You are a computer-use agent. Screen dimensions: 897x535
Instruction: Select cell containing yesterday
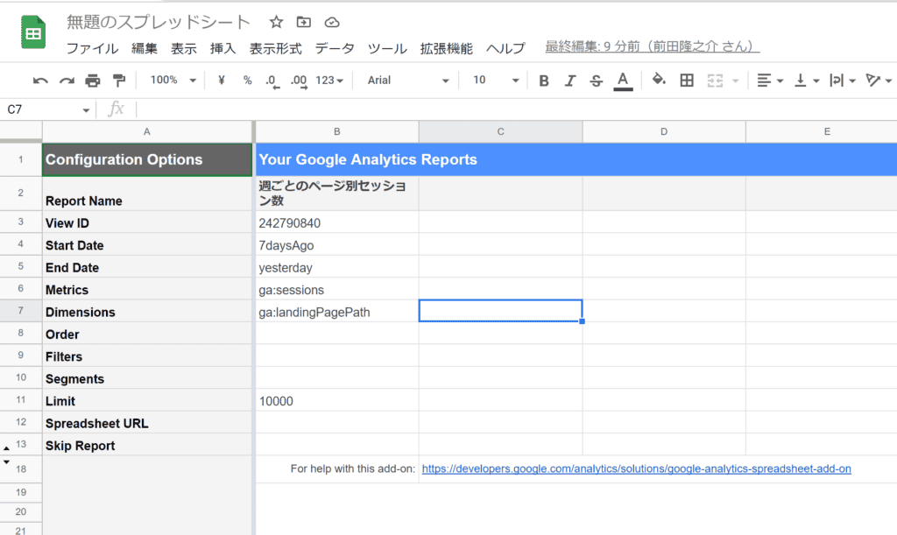337,267
